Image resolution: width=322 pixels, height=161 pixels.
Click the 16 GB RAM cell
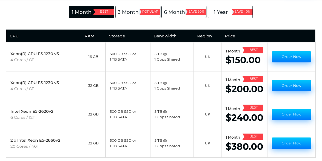click(x=93, y=57)
